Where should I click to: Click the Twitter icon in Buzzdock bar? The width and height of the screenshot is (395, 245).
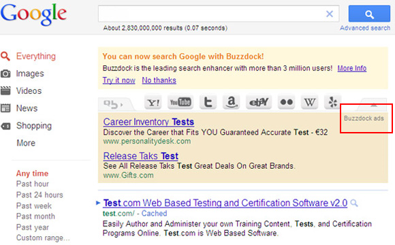(208, 102)
